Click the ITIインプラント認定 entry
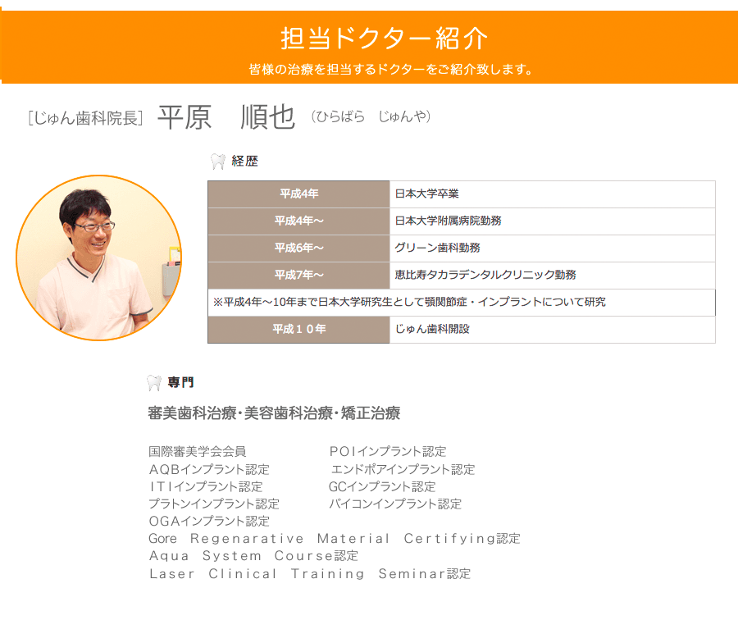This screenshot has height=620, width=738. (206, 487)
